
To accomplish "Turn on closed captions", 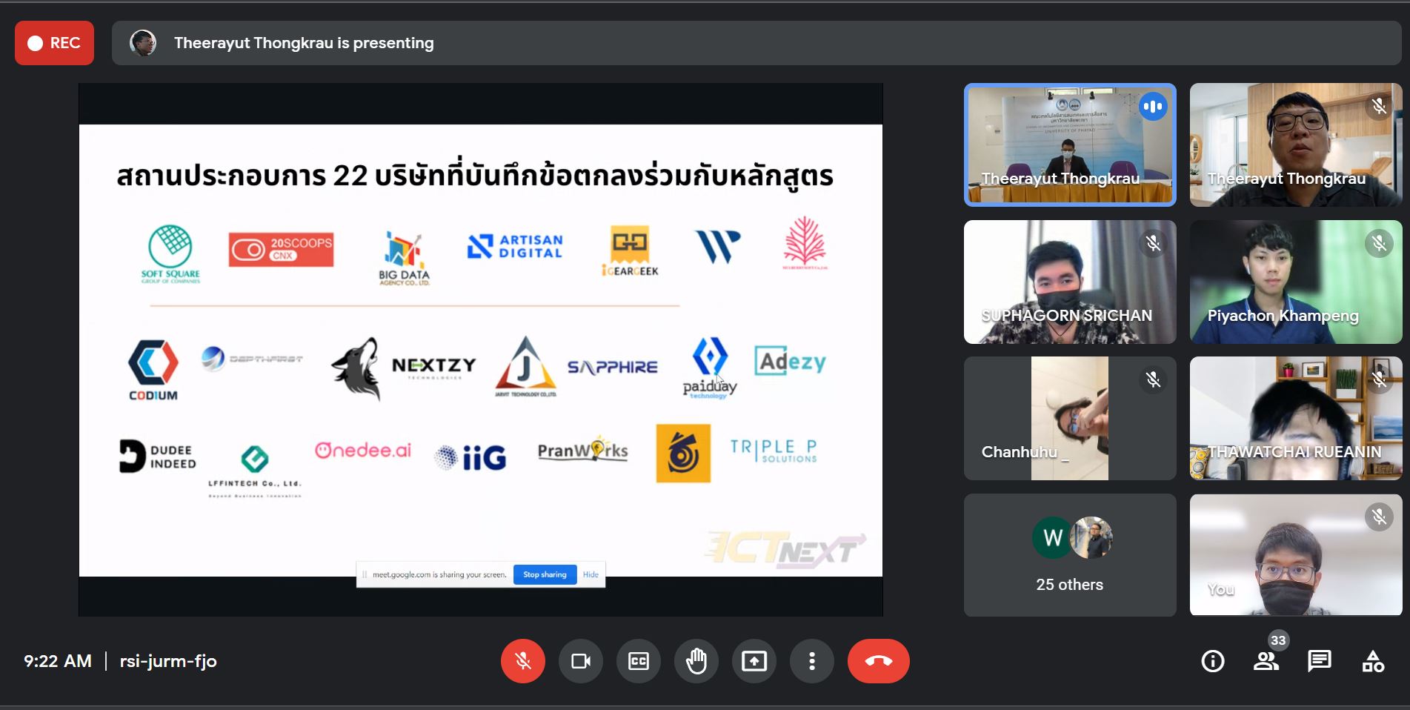I will tap(638, 661).
